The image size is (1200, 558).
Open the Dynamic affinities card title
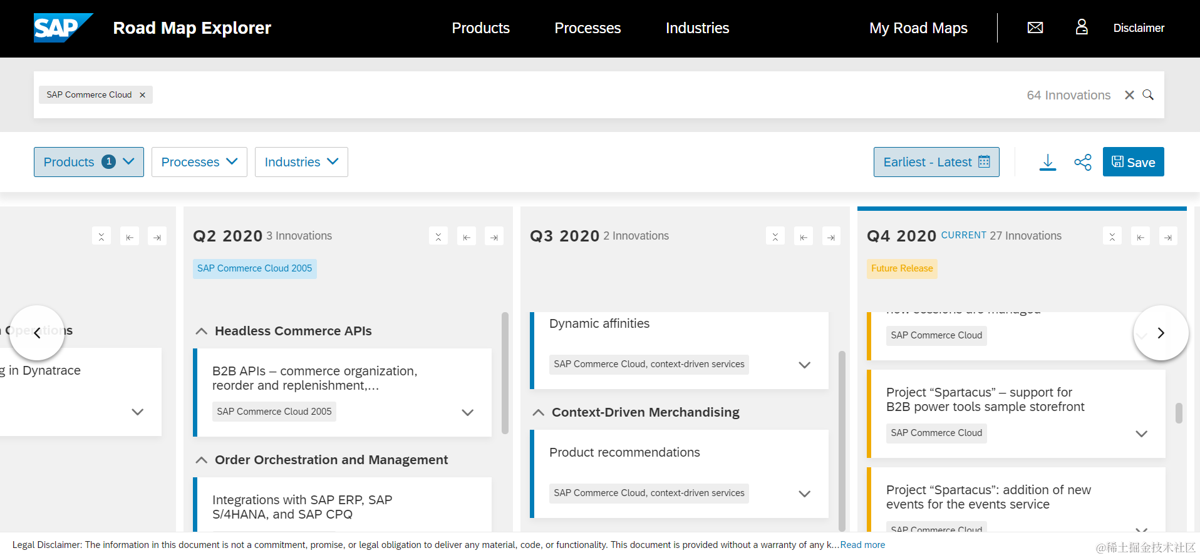point(599,323)
